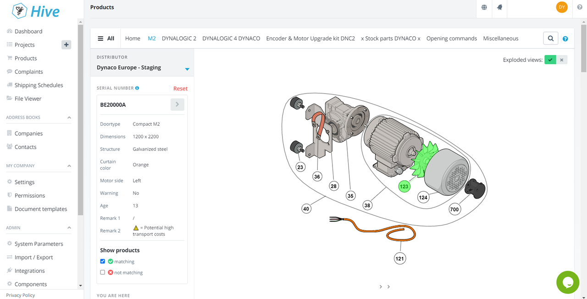Viewport: 587px width, 299px height.
Task: Uncheck the matching products checkbox
Action: [103, 261]
